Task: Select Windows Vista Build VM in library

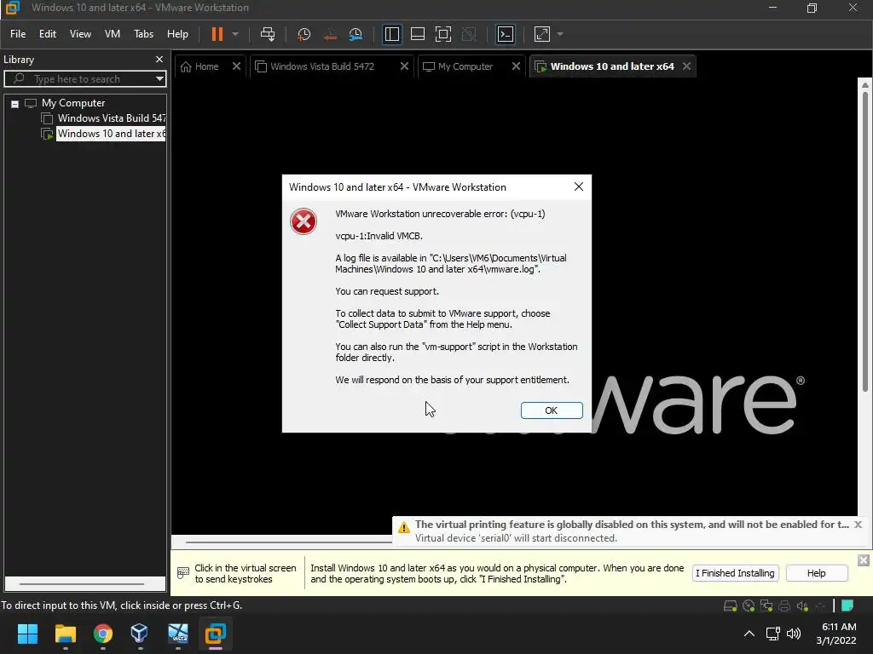Action: point(112,118)
